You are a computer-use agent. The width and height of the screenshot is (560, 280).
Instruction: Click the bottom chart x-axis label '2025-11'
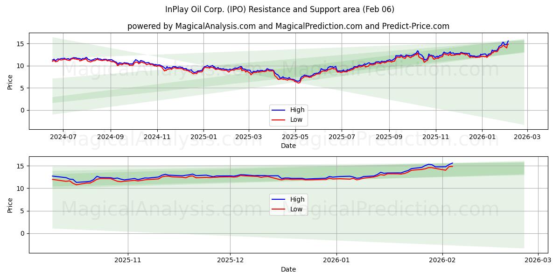128,261
